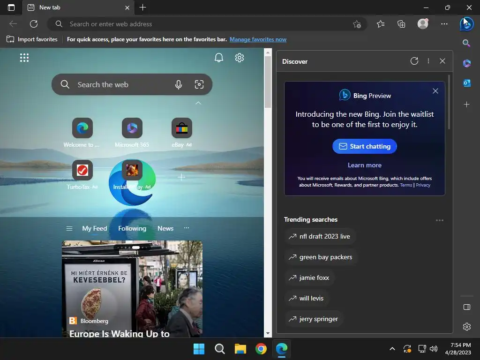Open Trending searches options ellipsis
The width and height of the screenshot is (480, 360).
click(440, 220)
